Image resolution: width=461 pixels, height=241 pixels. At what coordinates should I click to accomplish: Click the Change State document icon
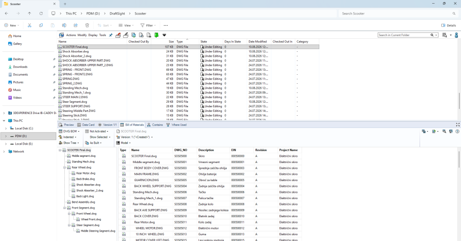(141, 35)
